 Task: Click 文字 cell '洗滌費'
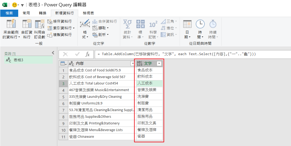tap(150, 97)
